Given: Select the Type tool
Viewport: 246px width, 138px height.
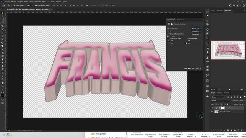Looking at the screenshot, I should (x=3, y=69).
